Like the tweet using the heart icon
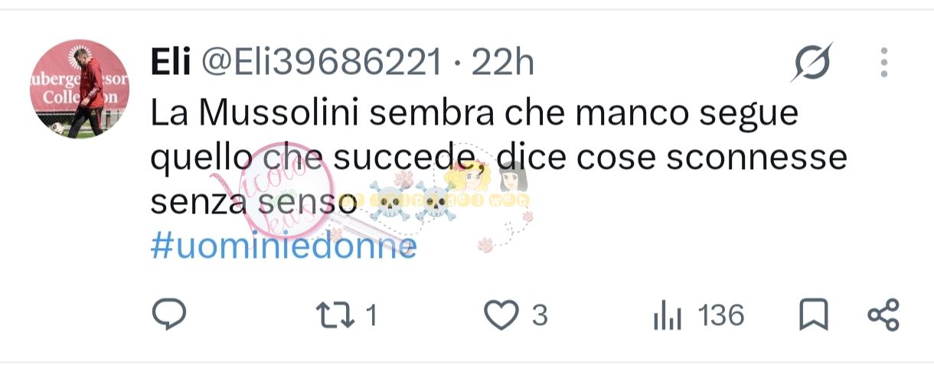Viewport: 934px width, 365px height. pos(501,314)
